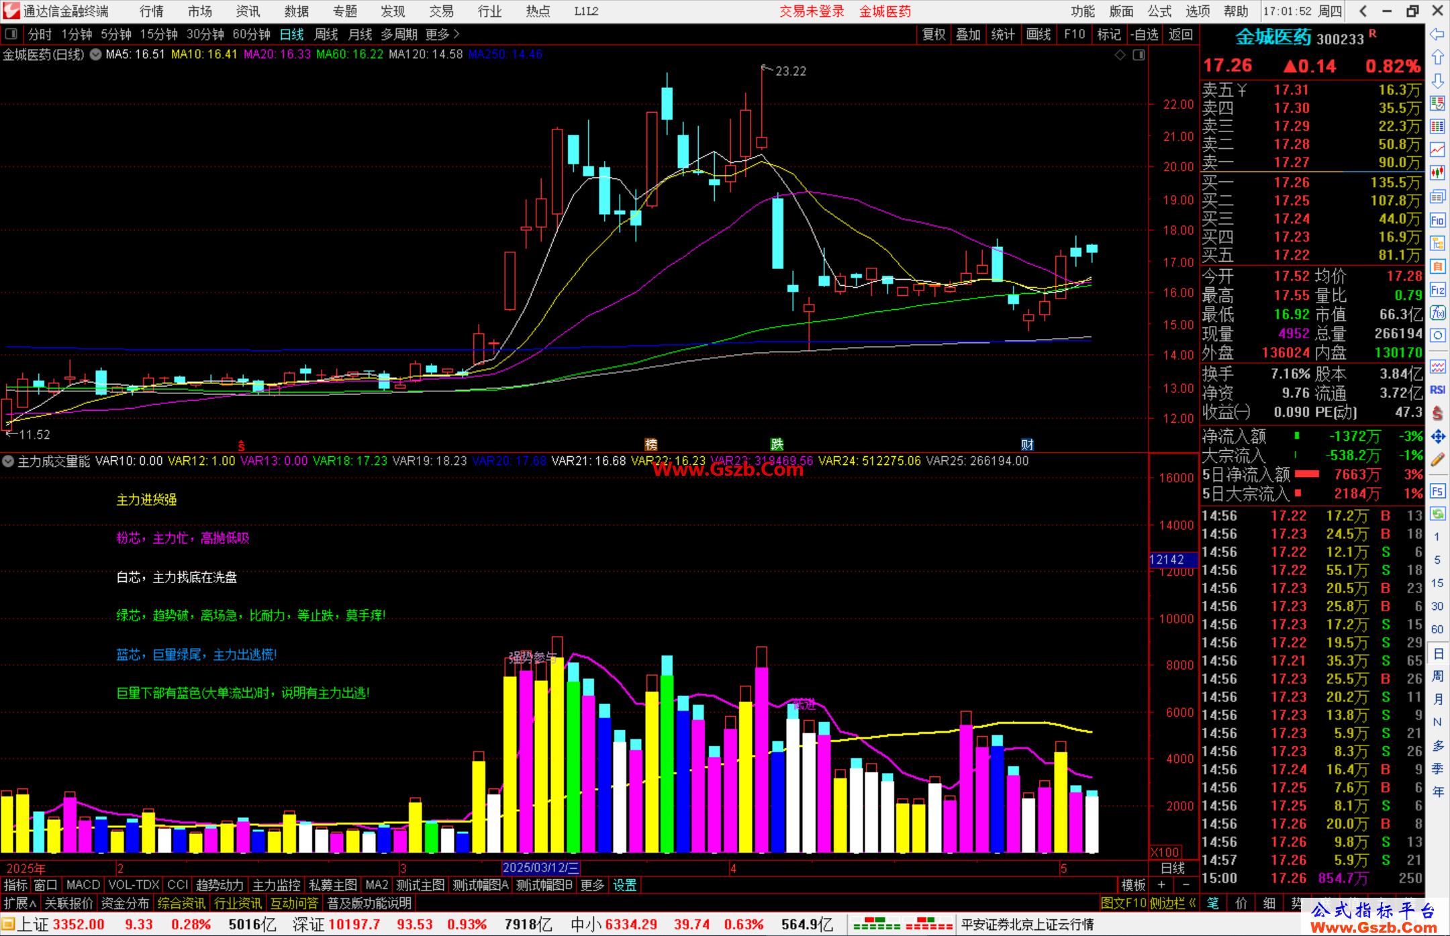Open the F12 trading sidebar icon
The width and height of the screenshot is (1450, 936).
point(1437,290)
